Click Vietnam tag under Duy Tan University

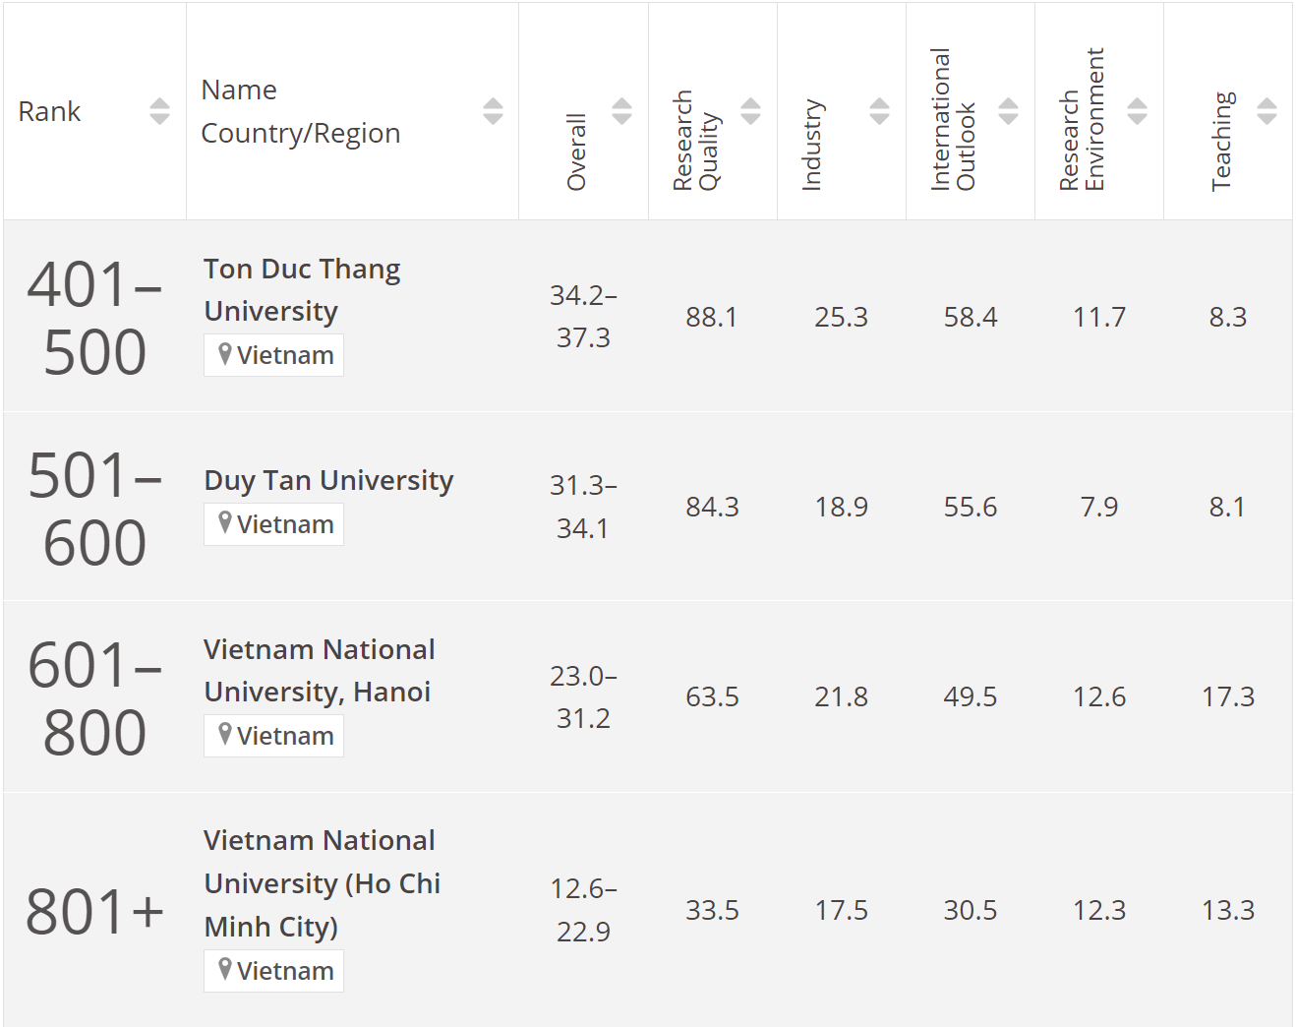point(274,524)
